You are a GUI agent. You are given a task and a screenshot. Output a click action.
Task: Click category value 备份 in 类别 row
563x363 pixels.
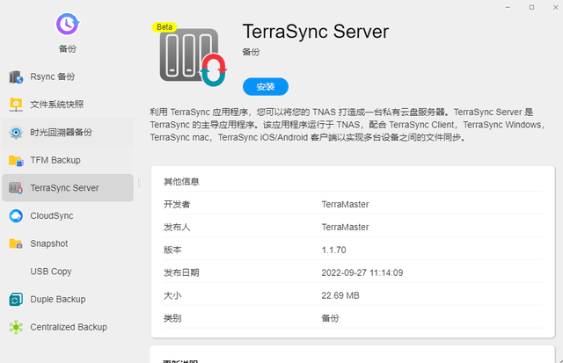(x=330, y=318)
